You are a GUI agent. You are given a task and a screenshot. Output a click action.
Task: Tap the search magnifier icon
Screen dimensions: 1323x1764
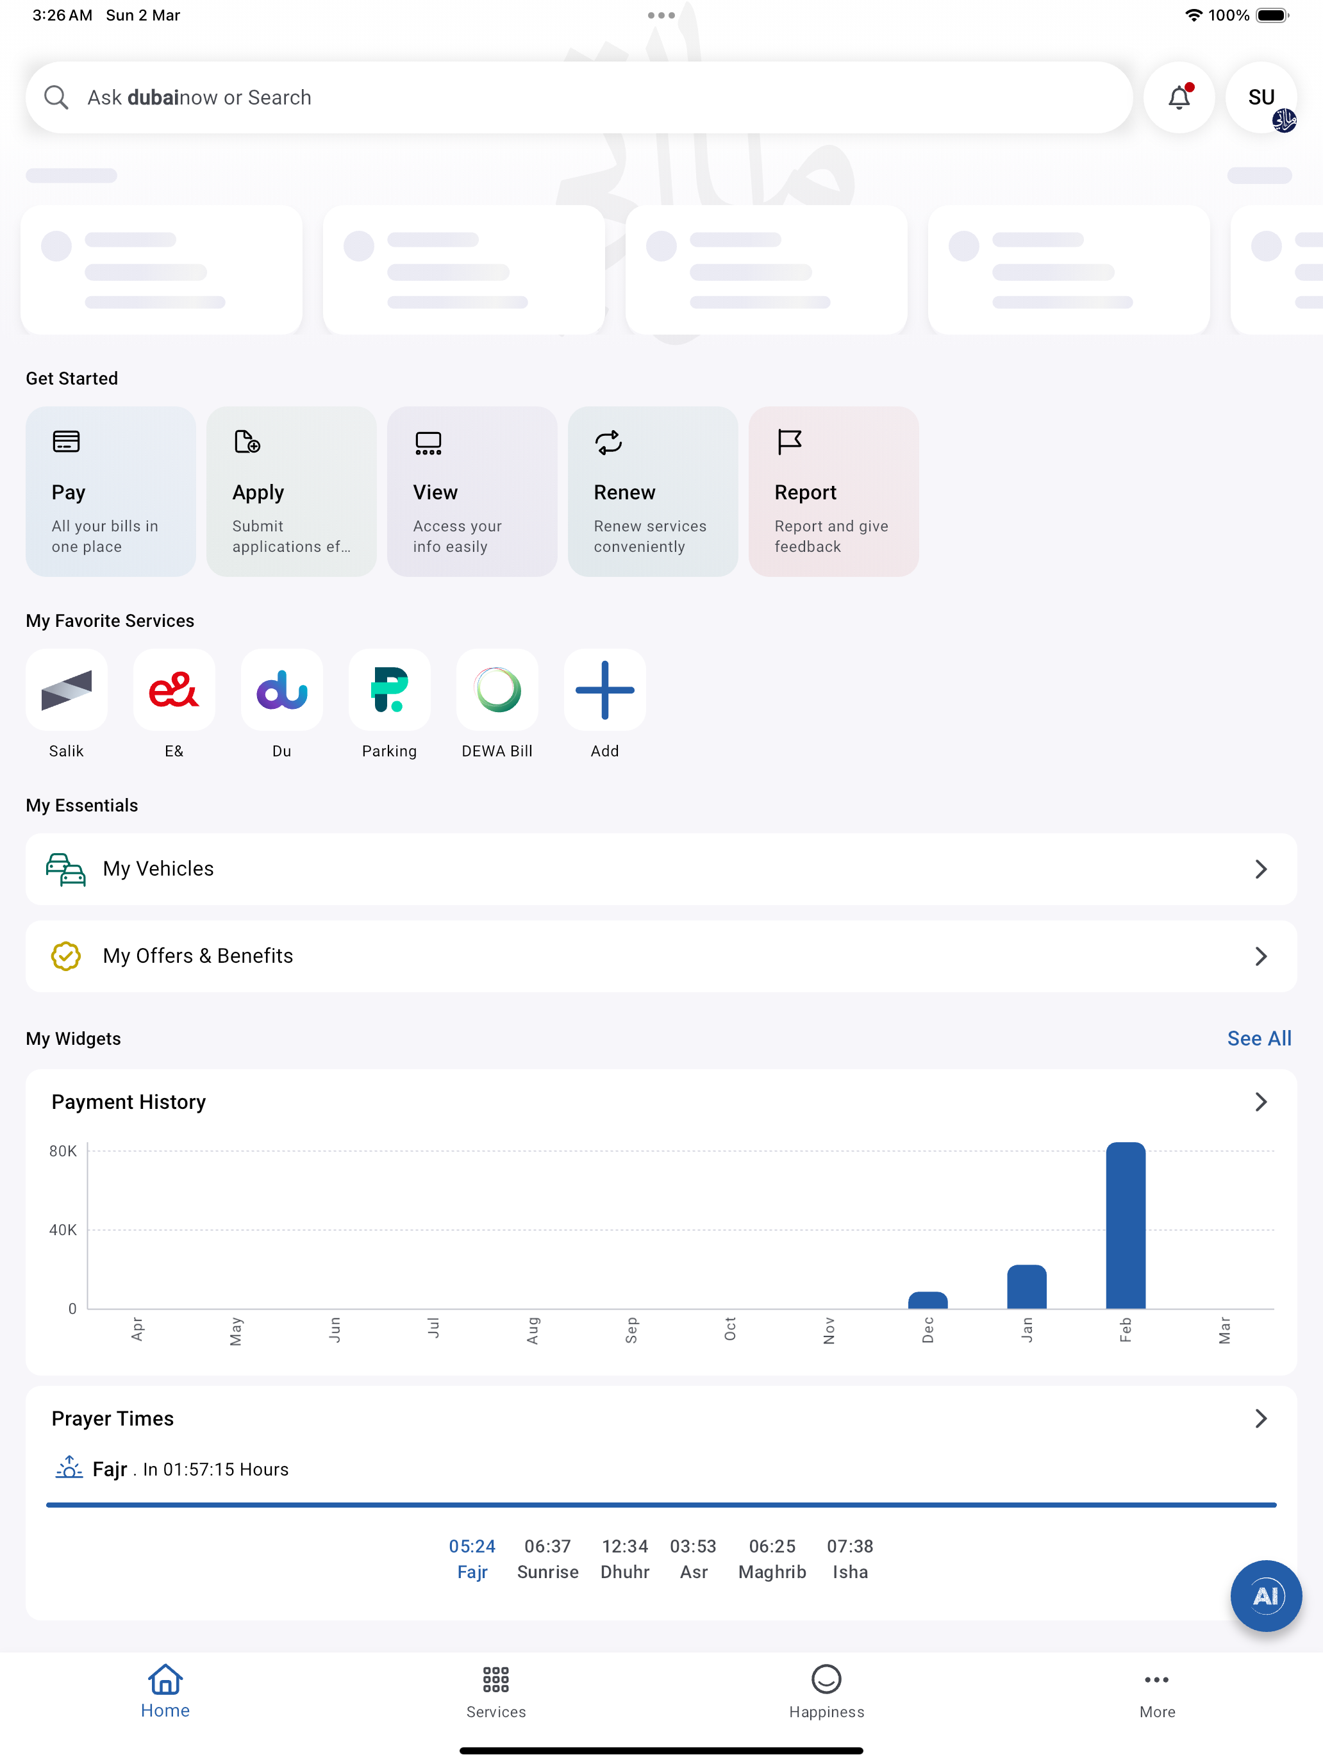[56, 97]
